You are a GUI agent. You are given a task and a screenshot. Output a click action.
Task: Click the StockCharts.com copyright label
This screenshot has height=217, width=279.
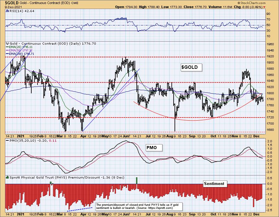(252, 3)
